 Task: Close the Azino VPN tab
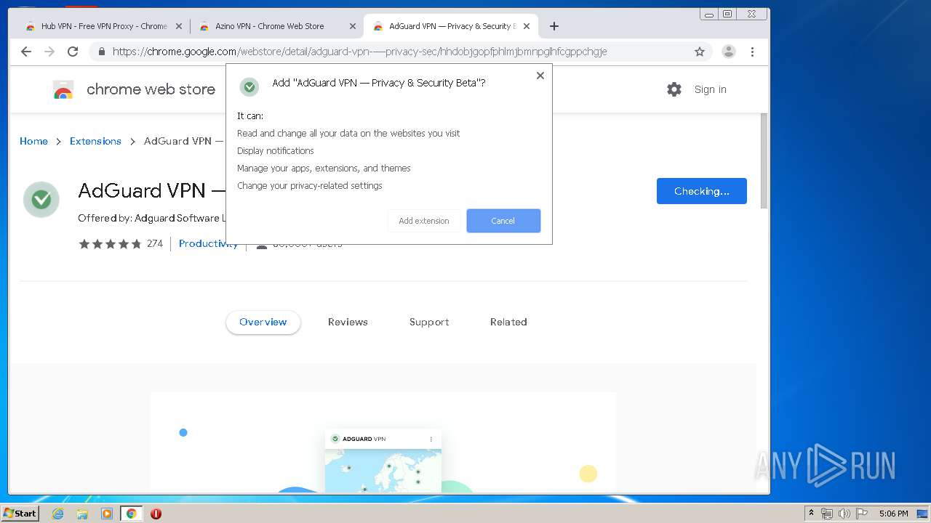tap(353, 26)
